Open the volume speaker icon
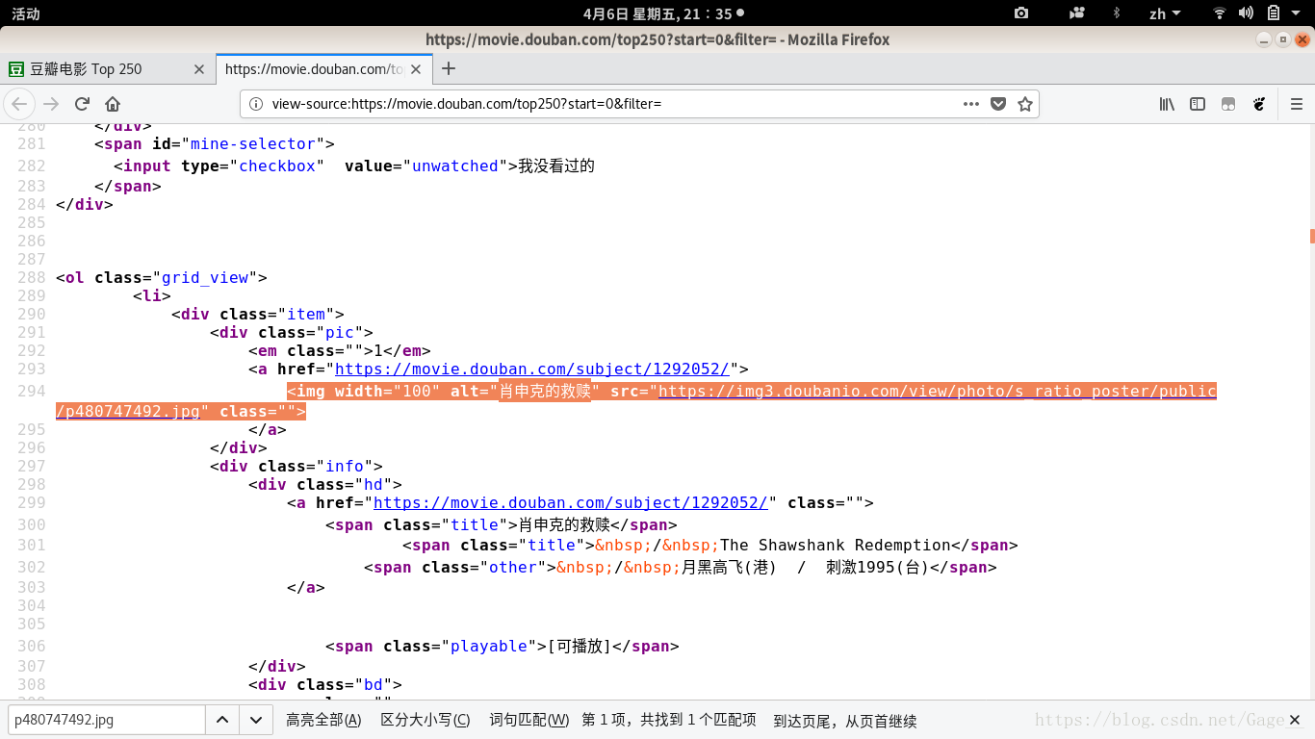Viewport: 1315px width, 739px height. [x=1246, y=13]
